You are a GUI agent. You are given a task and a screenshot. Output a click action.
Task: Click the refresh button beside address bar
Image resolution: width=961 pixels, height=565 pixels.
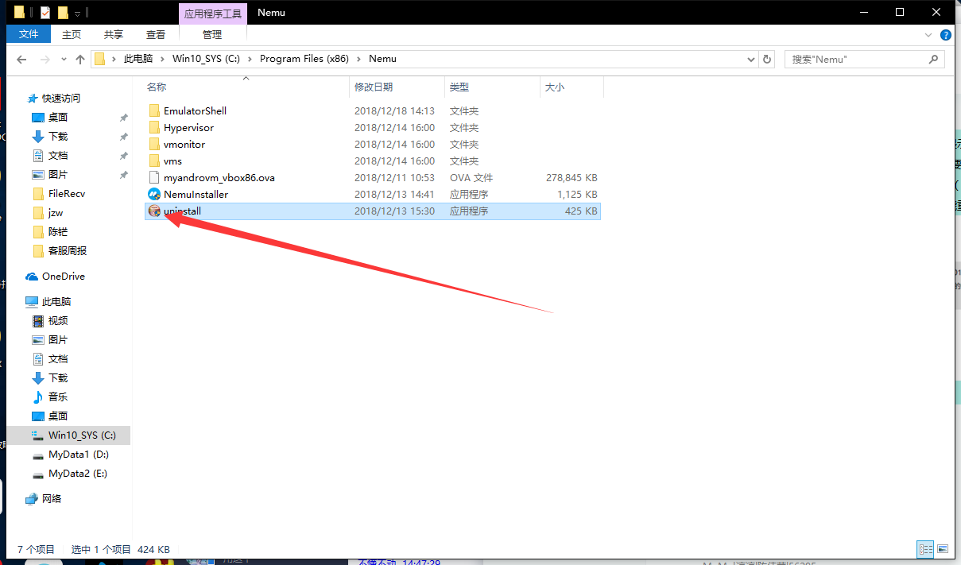point(767,59)
